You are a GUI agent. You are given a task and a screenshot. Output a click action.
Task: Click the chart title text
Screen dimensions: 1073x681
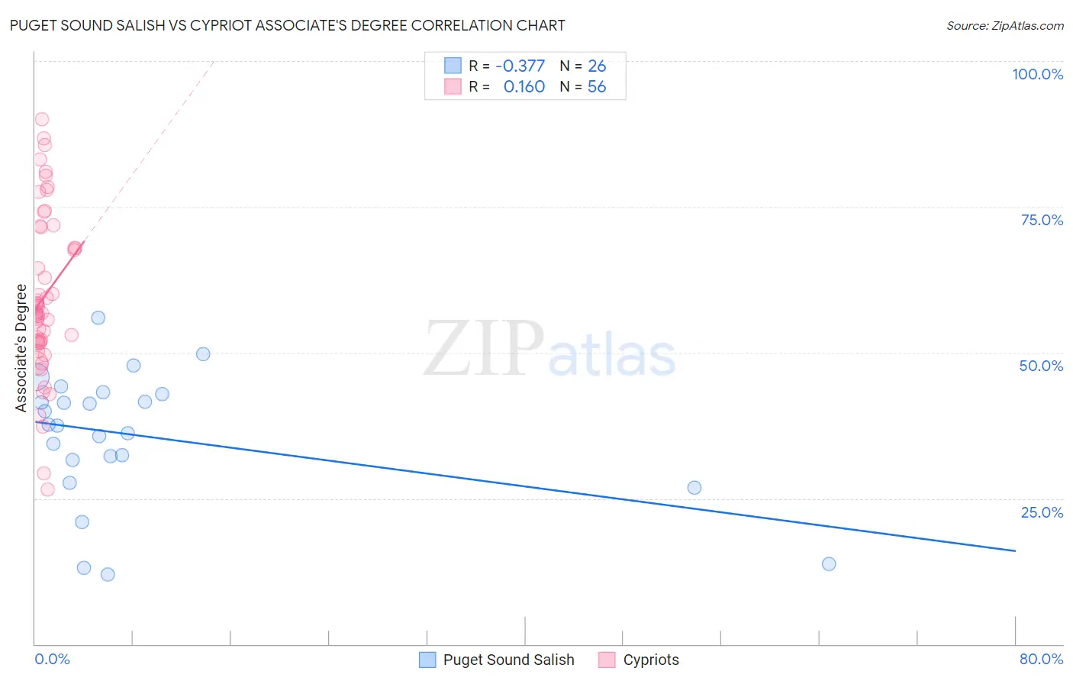coord(288,25)
